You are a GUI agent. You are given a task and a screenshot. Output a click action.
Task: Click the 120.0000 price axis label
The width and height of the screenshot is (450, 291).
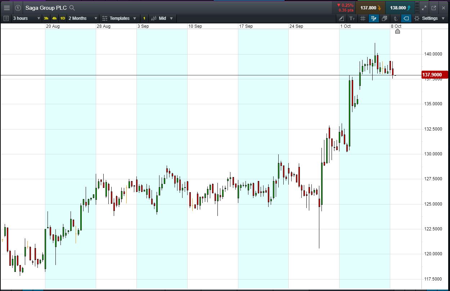(433, 254)
